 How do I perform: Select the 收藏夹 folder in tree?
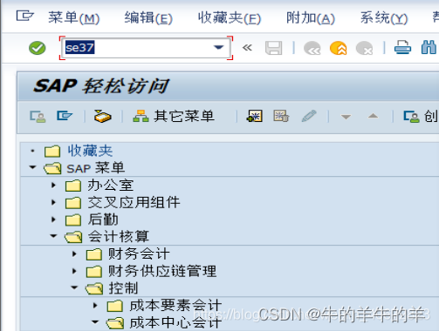pos(90,151)
